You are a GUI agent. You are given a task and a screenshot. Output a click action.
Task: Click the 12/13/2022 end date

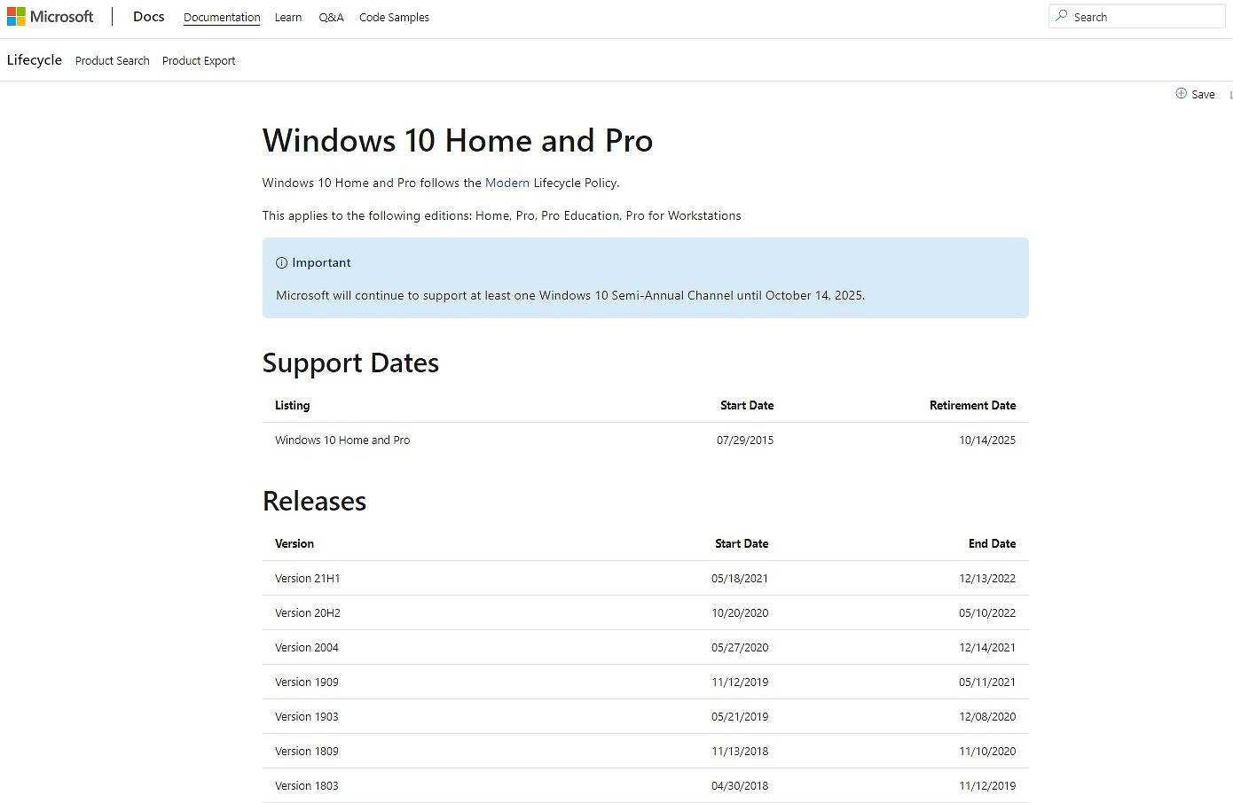[987, 578]
